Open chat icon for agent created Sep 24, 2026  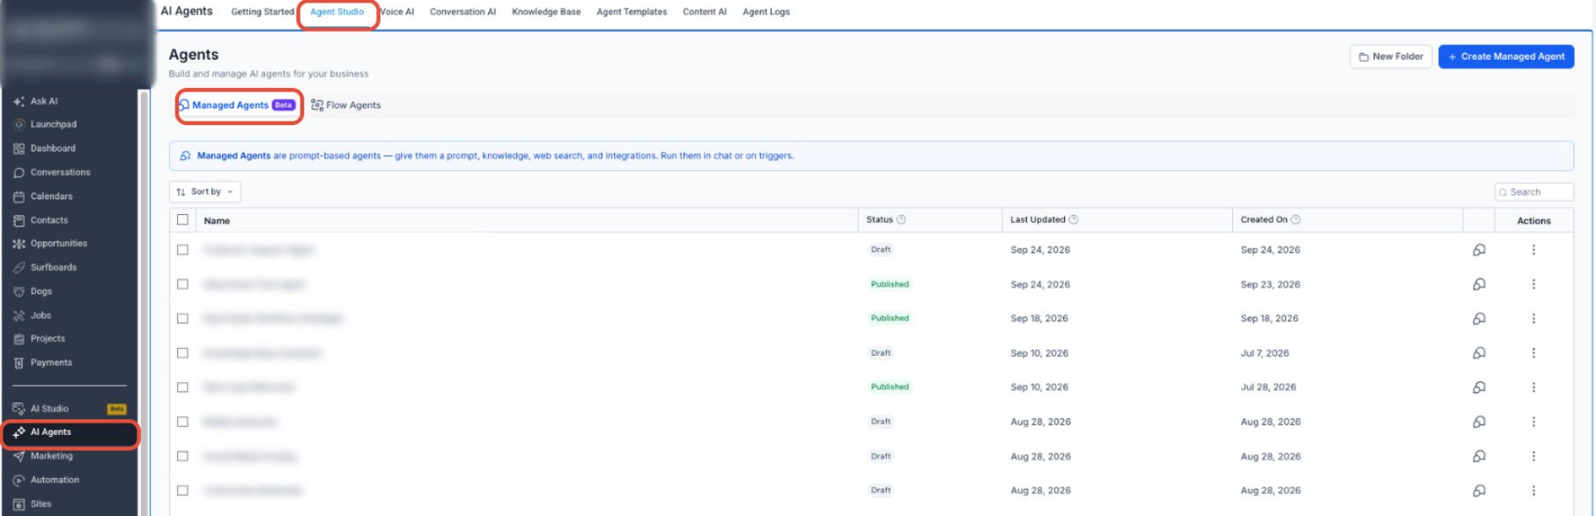tap(1479, 250)
